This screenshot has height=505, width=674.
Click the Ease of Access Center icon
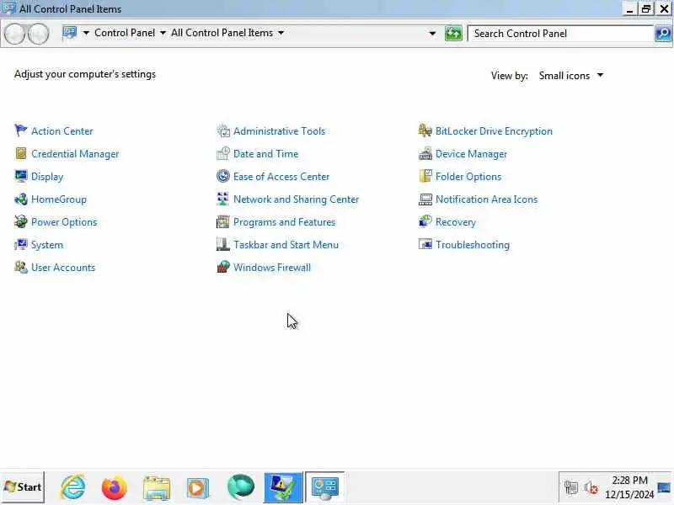(223, 176)
